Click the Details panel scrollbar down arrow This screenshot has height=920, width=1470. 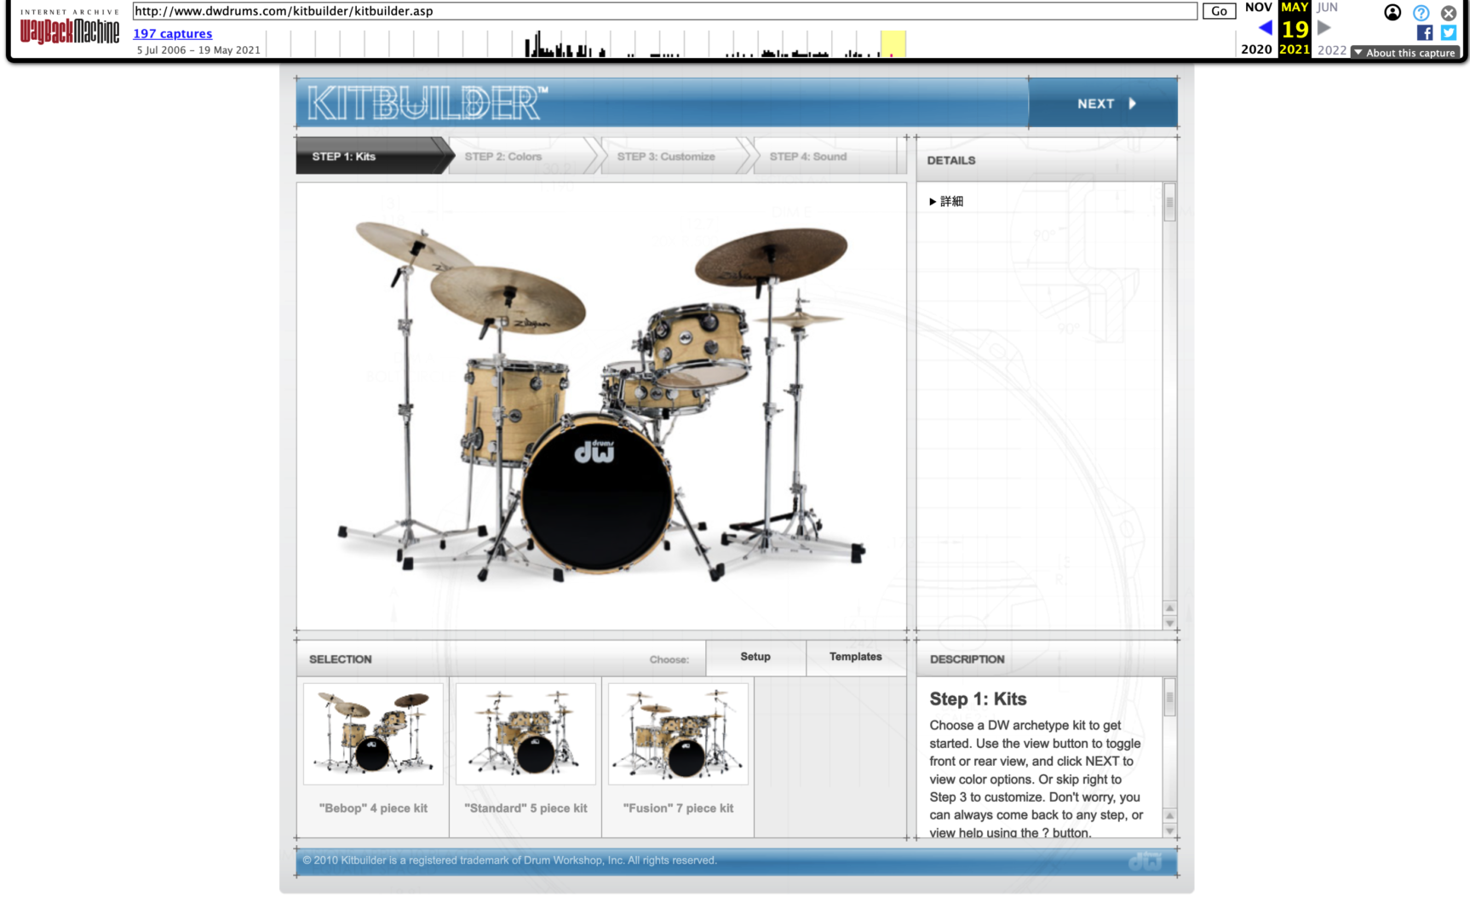point(1169,624)
